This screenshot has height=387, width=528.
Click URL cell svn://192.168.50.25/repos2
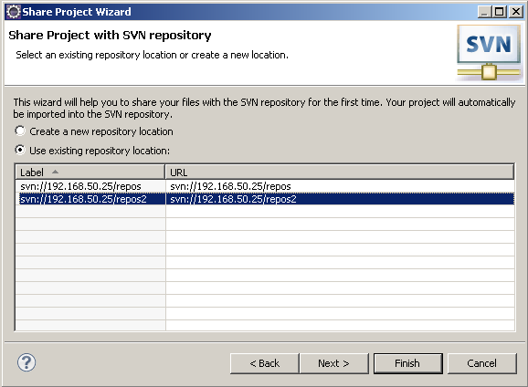(x=233, y=199)
